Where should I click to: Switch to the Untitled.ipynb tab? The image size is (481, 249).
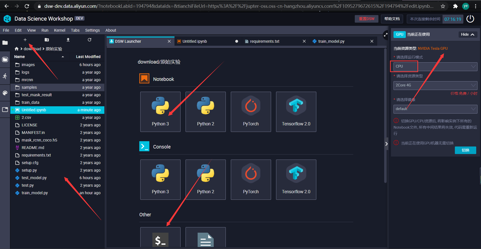[208, 41]
